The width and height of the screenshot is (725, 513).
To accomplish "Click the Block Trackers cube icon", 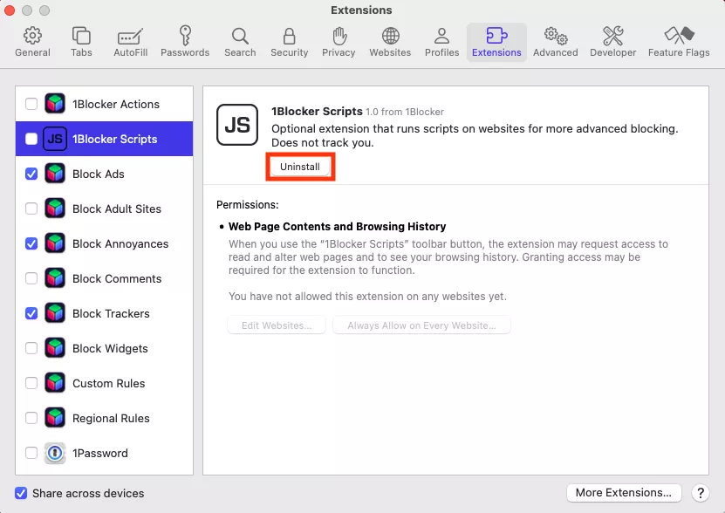I will [x=55, y=313].
